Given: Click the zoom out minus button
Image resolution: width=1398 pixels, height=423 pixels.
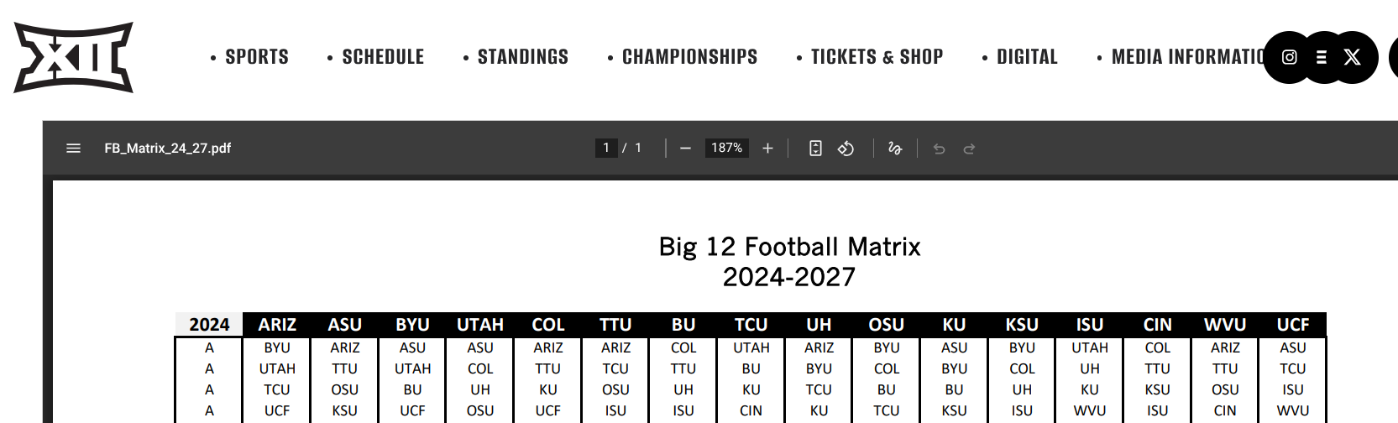Looking at the screenshot, I should 685,149.
